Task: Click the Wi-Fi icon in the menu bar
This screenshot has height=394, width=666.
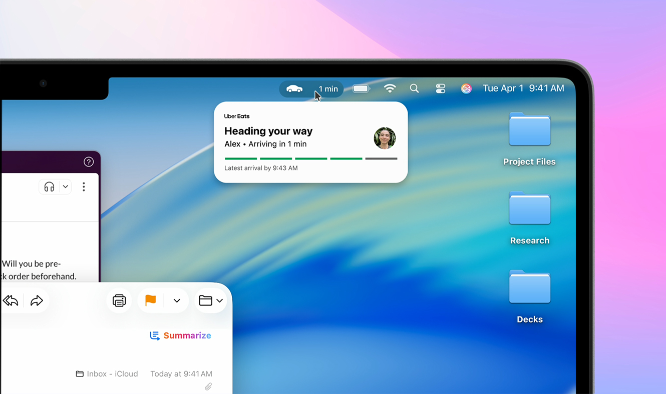Action: tap(390, 88)
